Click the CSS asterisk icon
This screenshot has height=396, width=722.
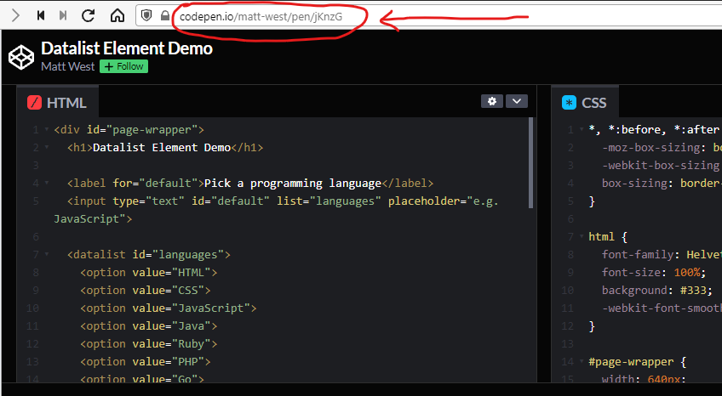pos(569,103)
